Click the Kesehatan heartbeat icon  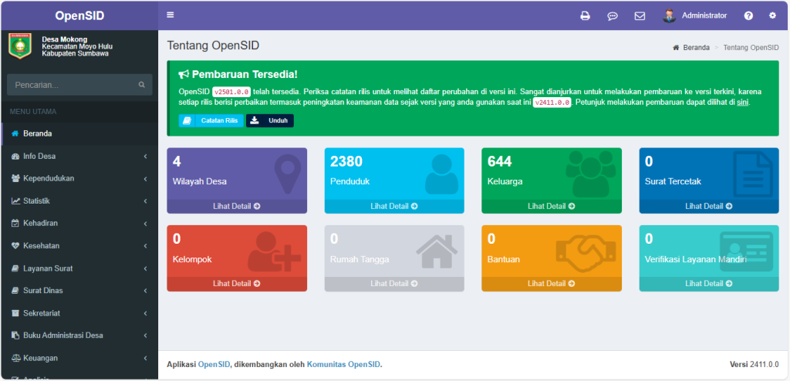pos(15,246)
